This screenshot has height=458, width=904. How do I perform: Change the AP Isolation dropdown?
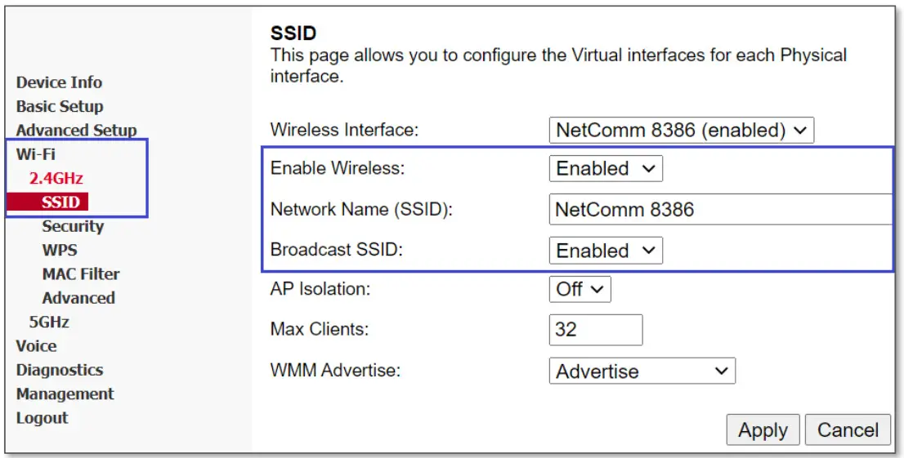(x=580, y=289)
